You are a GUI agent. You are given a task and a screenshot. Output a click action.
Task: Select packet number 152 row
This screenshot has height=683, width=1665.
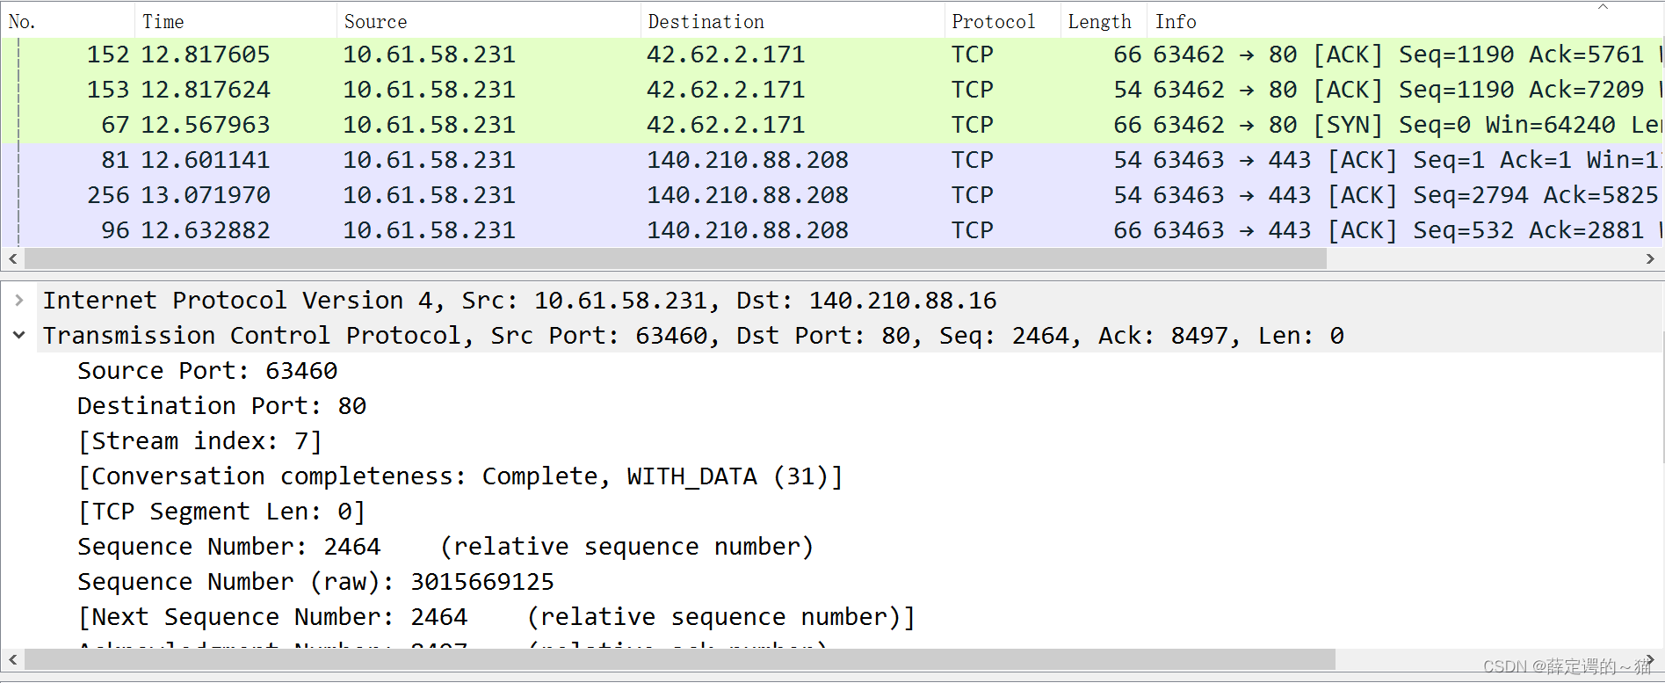click(832, 55)
